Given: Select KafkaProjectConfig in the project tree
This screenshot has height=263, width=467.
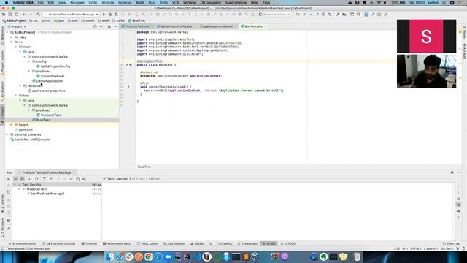Looking at the screenshot, I should [x=55, y=66].
